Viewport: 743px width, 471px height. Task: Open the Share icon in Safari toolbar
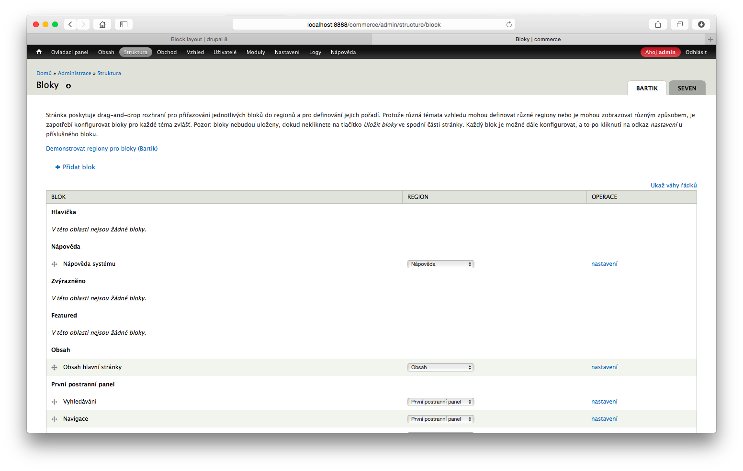(x=658, y=24)
